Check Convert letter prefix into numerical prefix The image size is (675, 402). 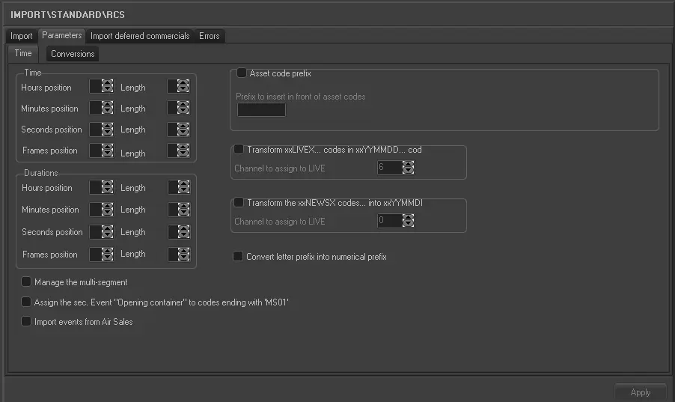click(x=239, y=257)
